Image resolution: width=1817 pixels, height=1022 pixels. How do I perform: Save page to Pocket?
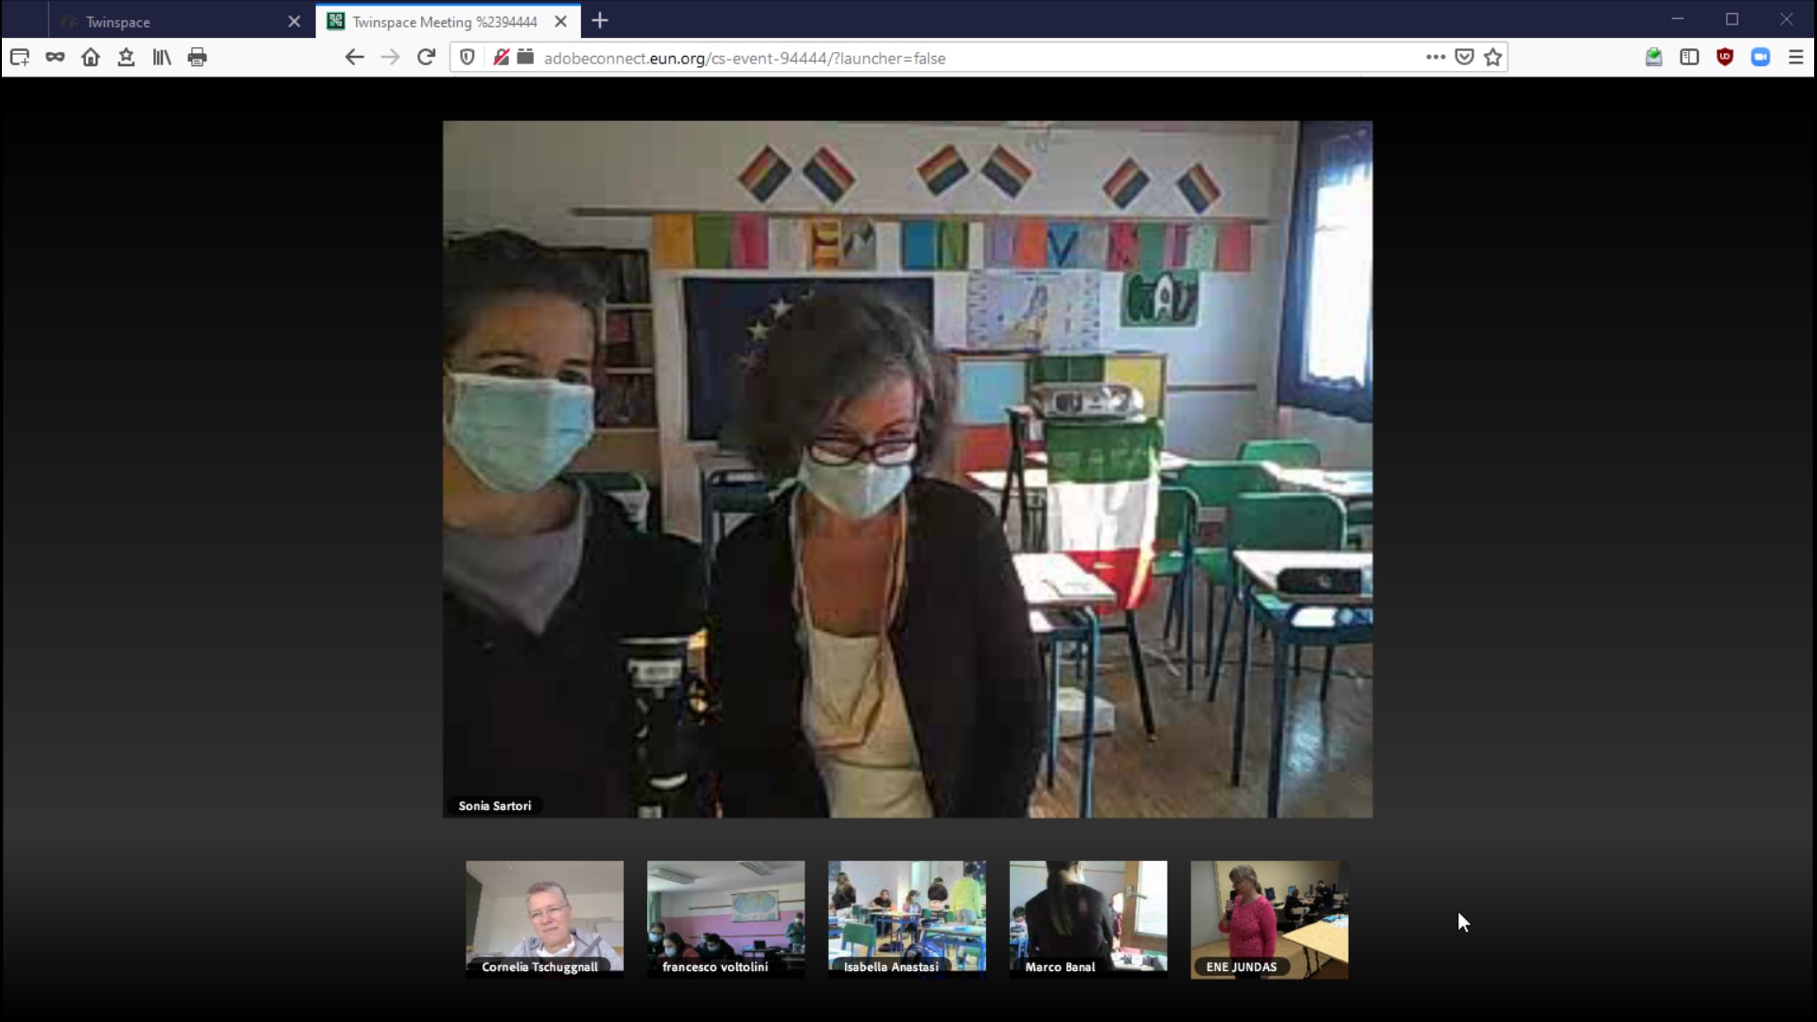point(1464,57)
